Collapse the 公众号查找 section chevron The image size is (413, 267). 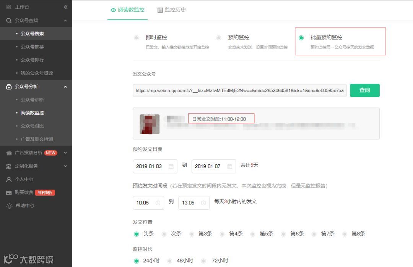click(x=65, y=21)
